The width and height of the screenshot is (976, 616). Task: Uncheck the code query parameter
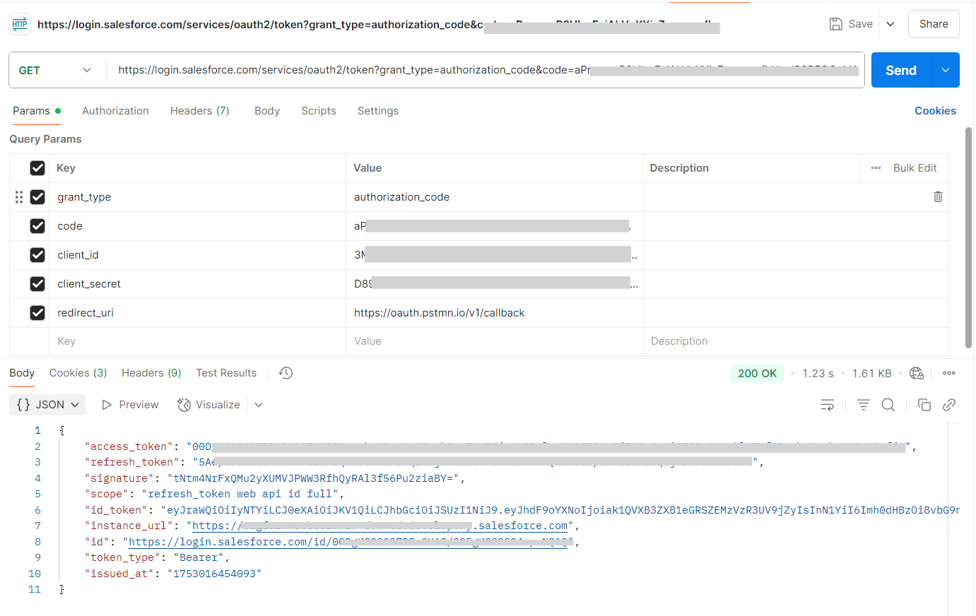(37, 225)
